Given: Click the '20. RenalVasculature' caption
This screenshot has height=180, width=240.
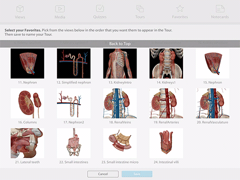Looking at the screenshot, I should pos(213,122).
